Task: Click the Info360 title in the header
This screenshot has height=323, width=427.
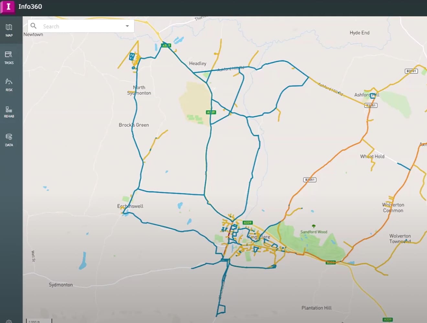Action: (x=30, y=6)
